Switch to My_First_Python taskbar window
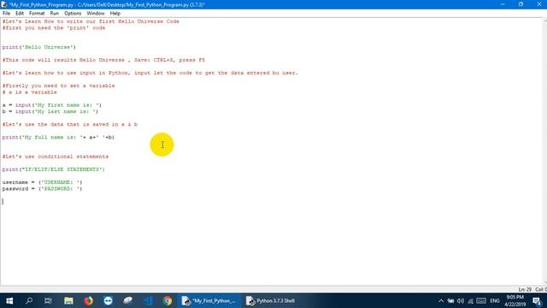The height and width of the screenshot is (308, 547). pyautogui.click(x=209, y=300)
